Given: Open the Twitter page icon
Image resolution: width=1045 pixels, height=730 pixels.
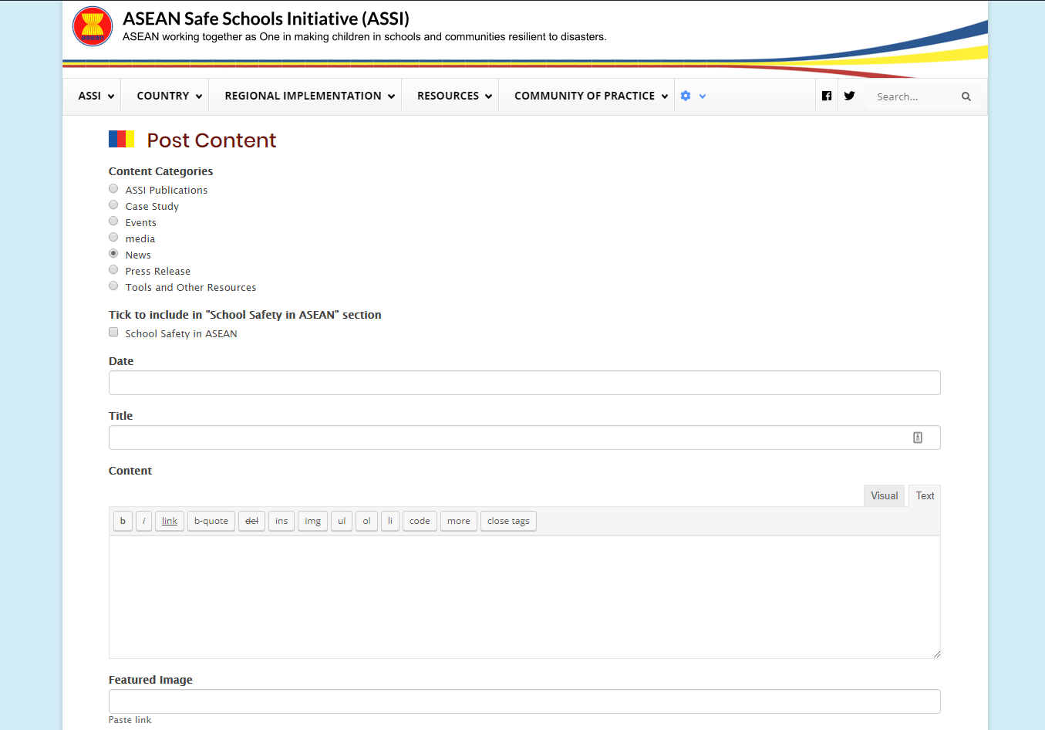Looking at the screenshot, I should pyautogui.click(x=849, y=96).
